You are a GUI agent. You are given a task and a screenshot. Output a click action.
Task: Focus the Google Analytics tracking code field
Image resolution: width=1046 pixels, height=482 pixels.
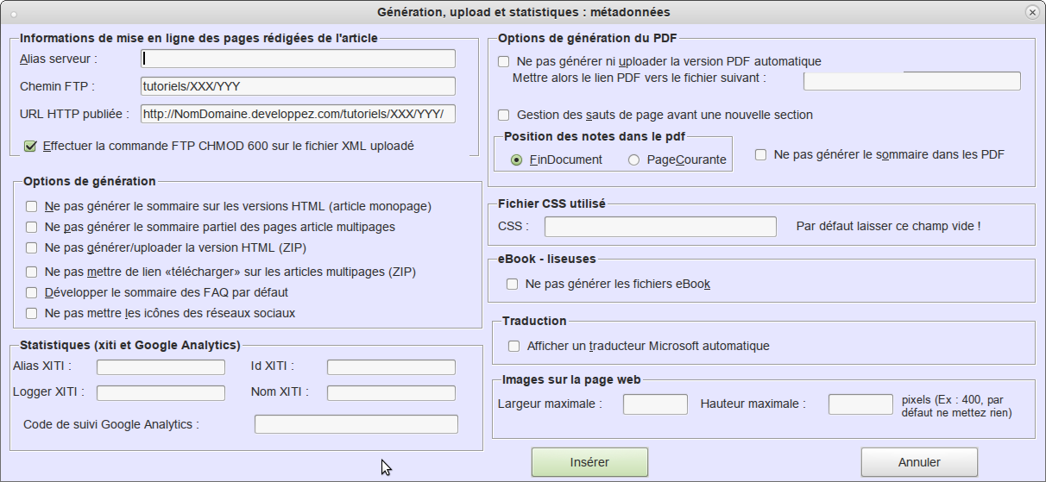[356, 424]
